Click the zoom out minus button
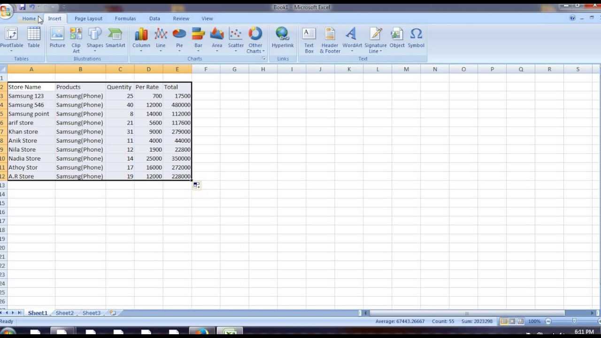The image size is (601, 338). (548, 321)
